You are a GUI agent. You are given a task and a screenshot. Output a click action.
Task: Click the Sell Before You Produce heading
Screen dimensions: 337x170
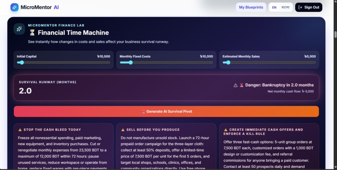coord(153,130)
